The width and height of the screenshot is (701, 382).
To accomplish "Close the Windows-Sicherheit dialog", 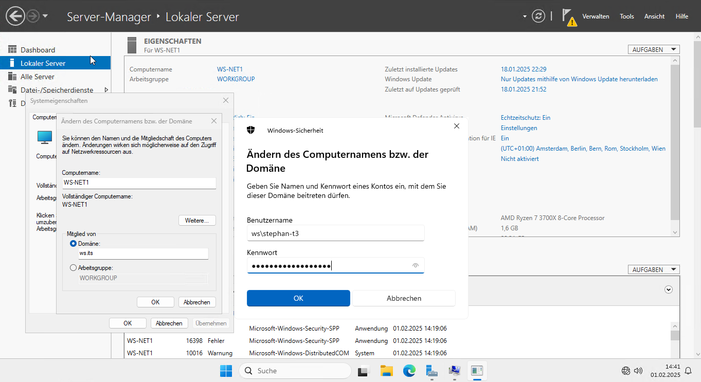I will (x=457, y=126).
